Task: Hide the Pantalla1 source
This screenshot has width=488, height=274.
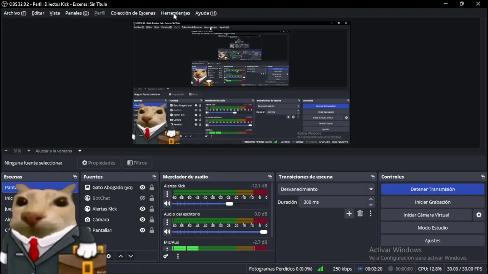Action: point(143,230)
